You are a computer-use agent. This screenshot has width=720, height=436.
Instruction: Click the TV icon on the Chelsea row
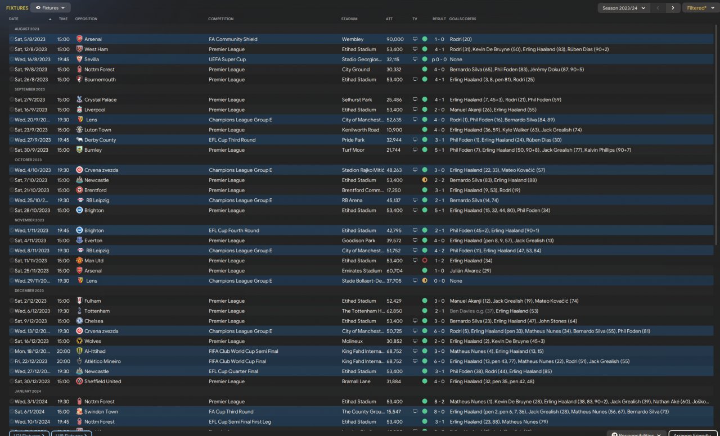coord(415,321)
